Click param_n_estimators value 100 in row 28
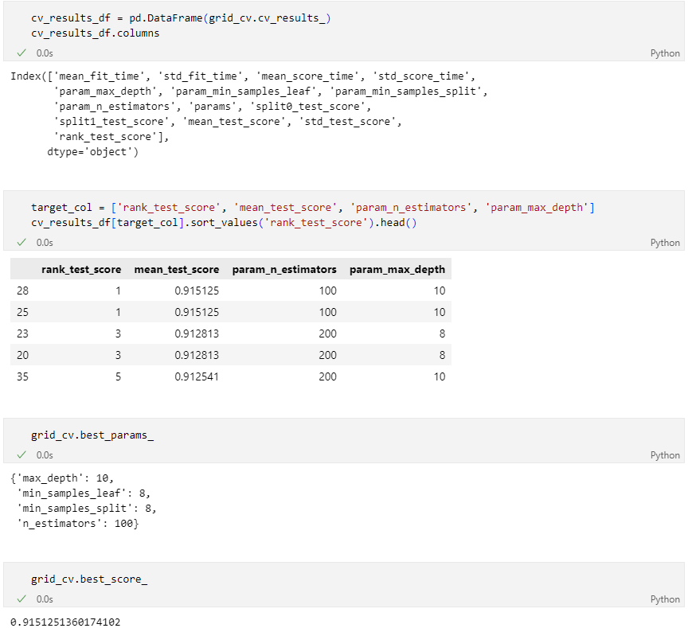 tap(328, 291)
